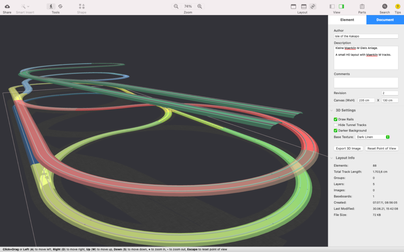The image size is (404, 252).
Task: Collapse the 3D Settings section
Action: coord(331,110)
